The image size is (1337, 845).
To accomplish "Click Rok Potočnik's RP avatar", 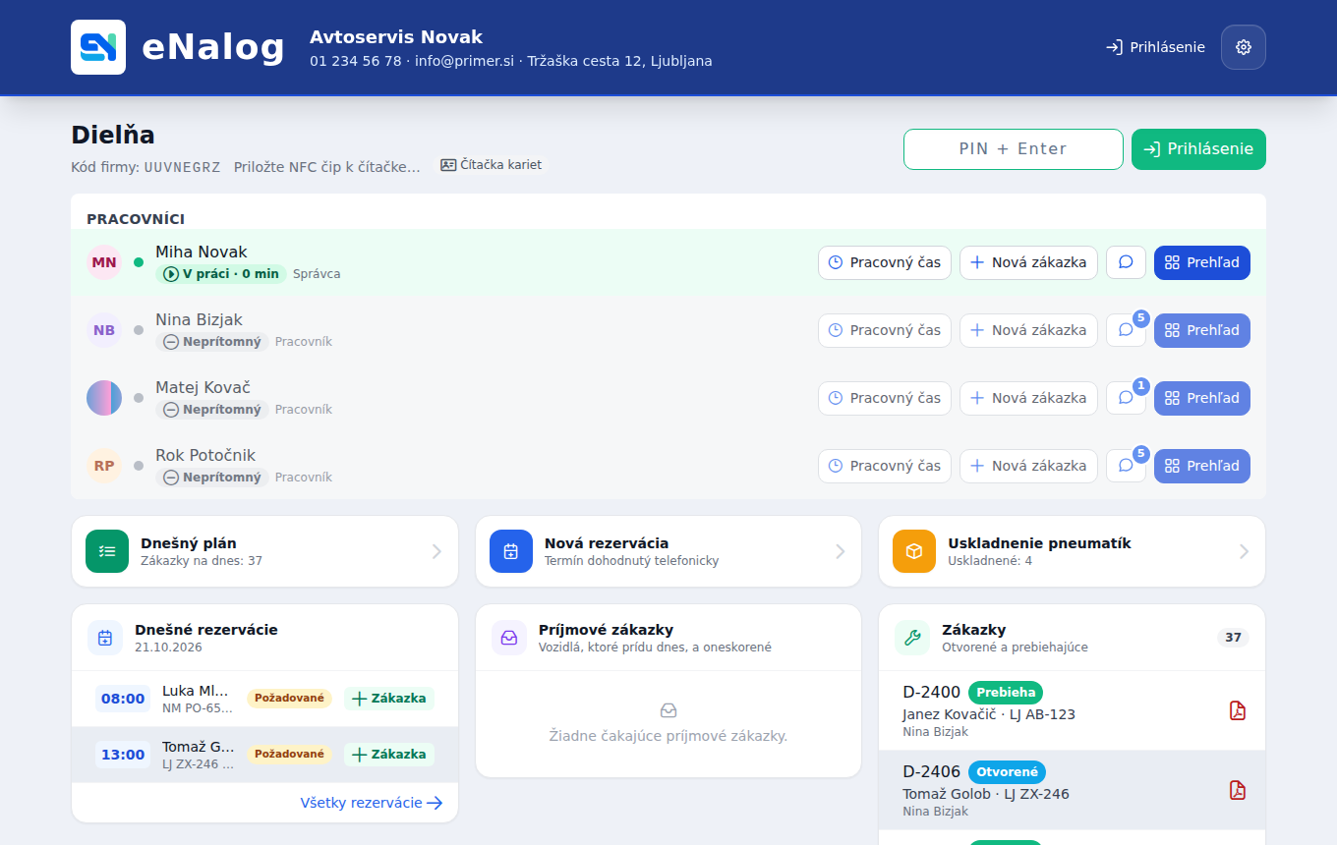I will (x=104, y=466).
